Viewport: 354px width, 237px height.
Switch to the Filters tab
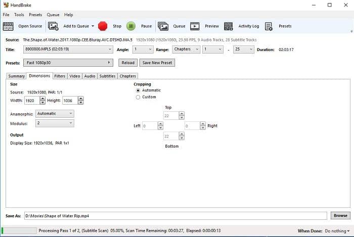[x=60, y=76]
